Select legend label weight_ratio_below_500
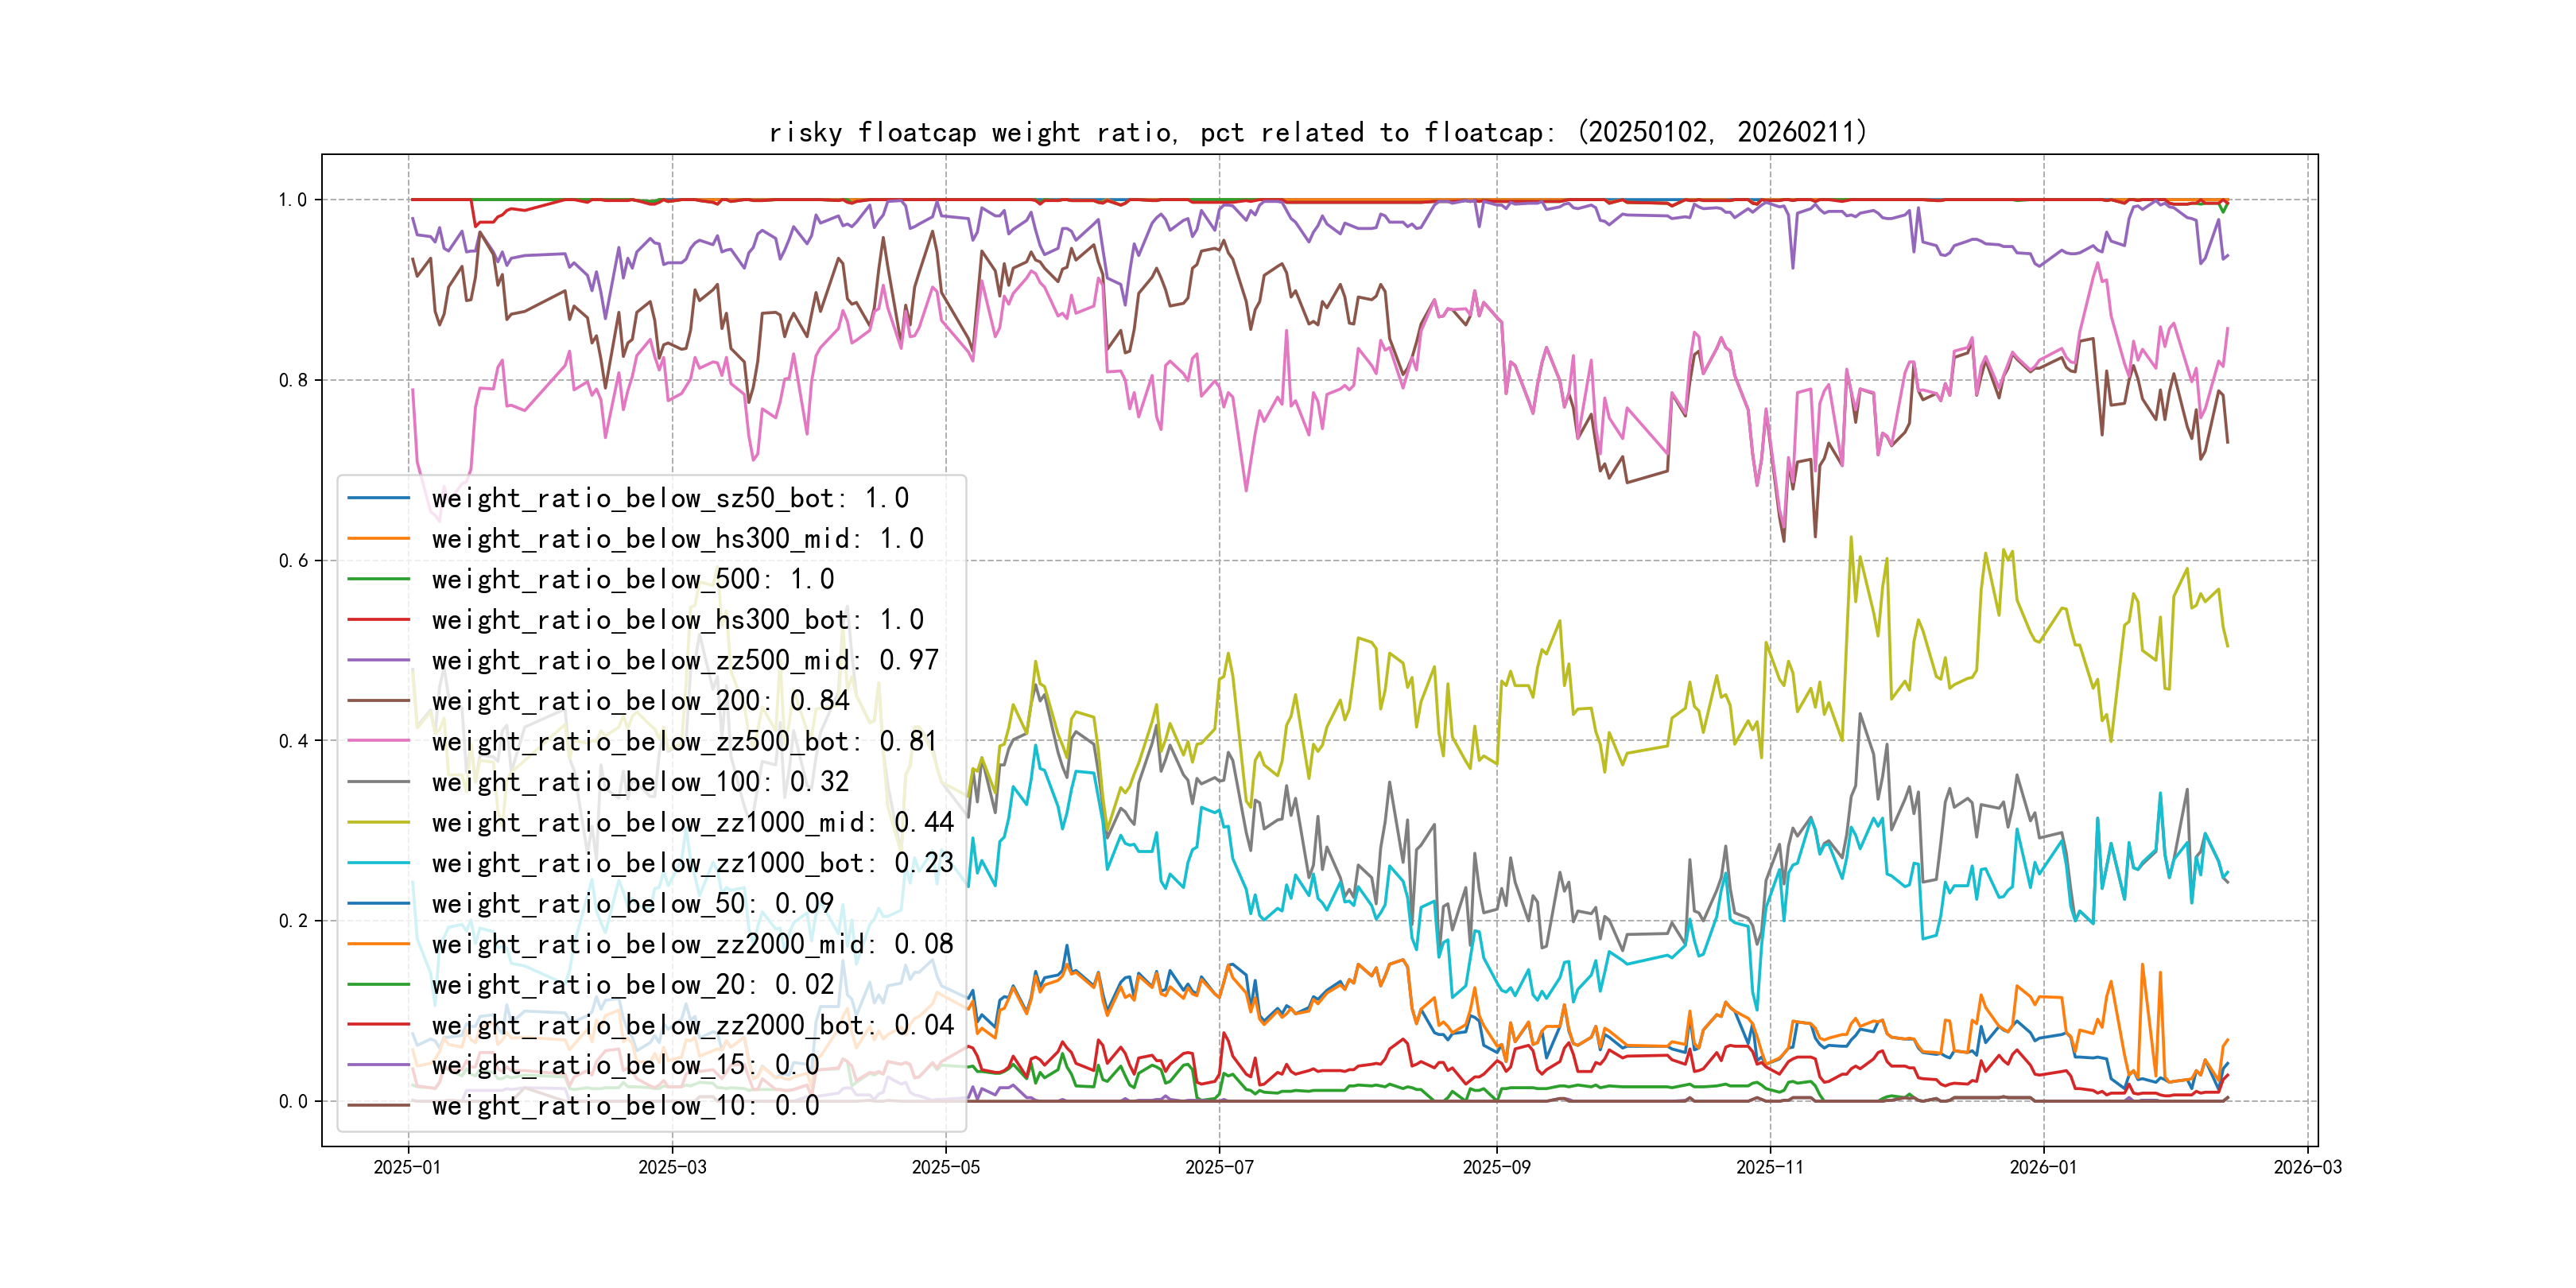The image size is (2576, 1288). pos(632,579)
